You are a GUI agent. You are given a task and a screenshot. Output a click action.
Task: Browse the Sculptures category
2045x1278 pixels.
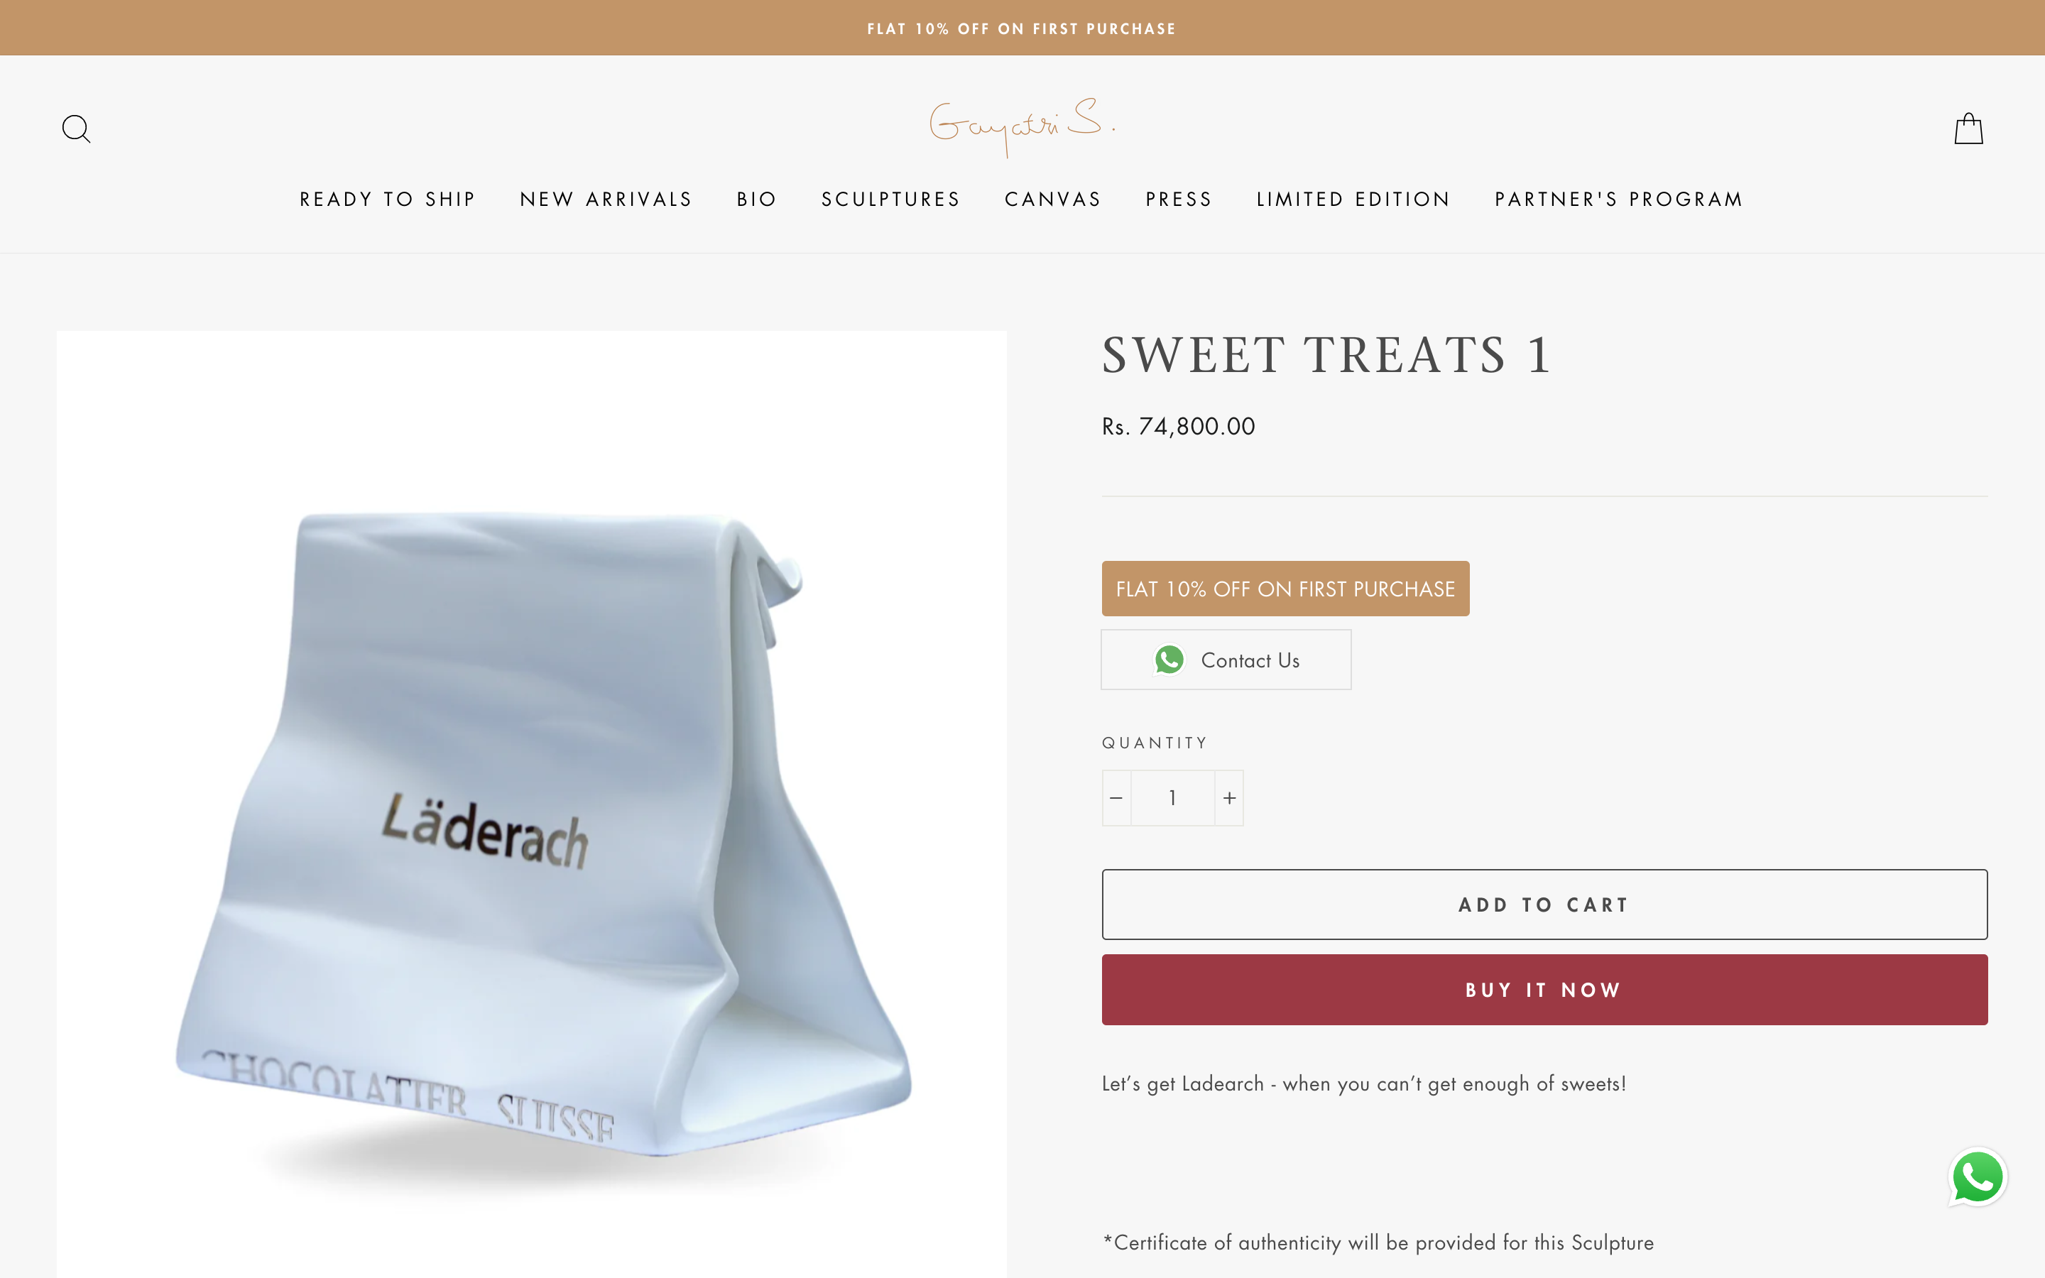tap(890, 200)
